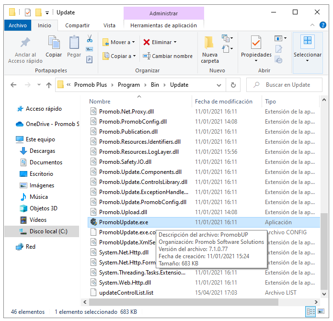Click the Editar icon in Abrir group
Viewport: 333px width, 321px height.
[x=279, y=49]
